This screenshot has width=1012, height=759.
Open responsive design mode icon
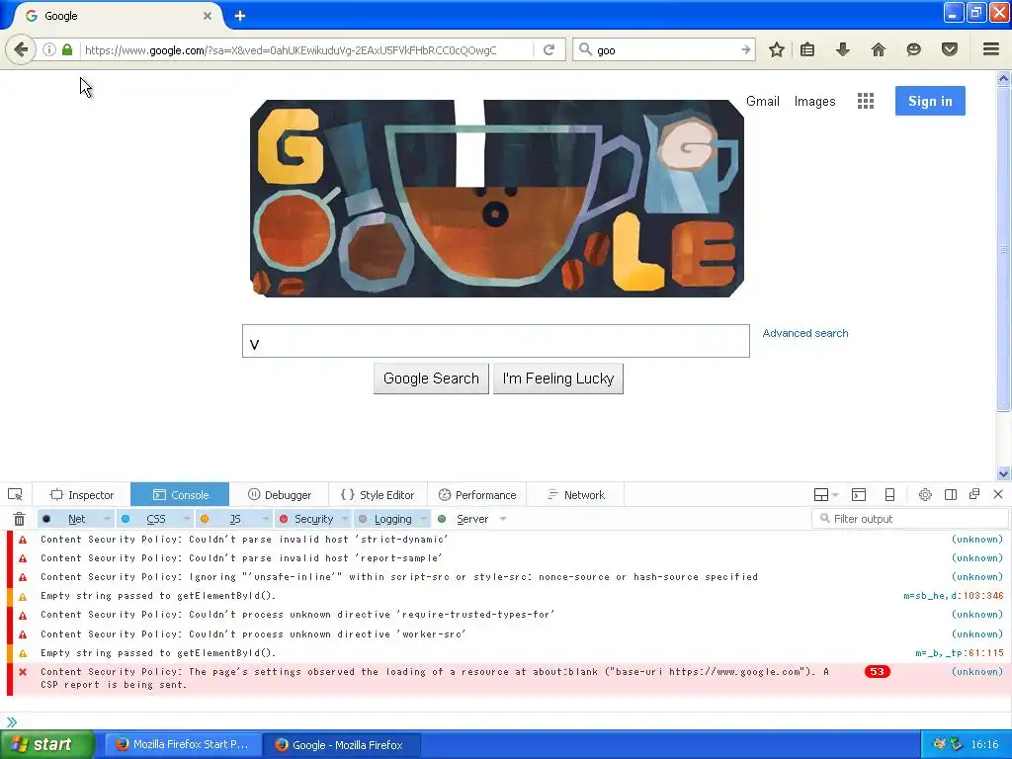[890, 495]
